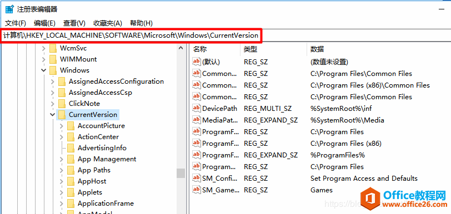This screenshot has width=451, height=214.
Task: Expand the App Paths key
Action: pos(62,170)
